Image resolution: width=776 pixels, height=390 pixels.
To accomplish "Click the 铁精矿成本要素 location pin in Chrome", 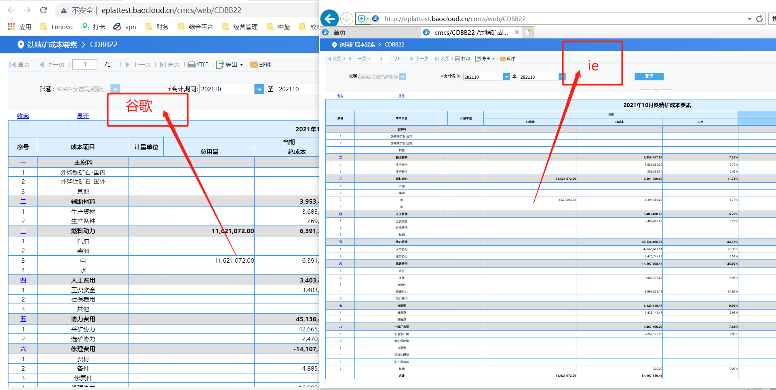I will [21, 44].
